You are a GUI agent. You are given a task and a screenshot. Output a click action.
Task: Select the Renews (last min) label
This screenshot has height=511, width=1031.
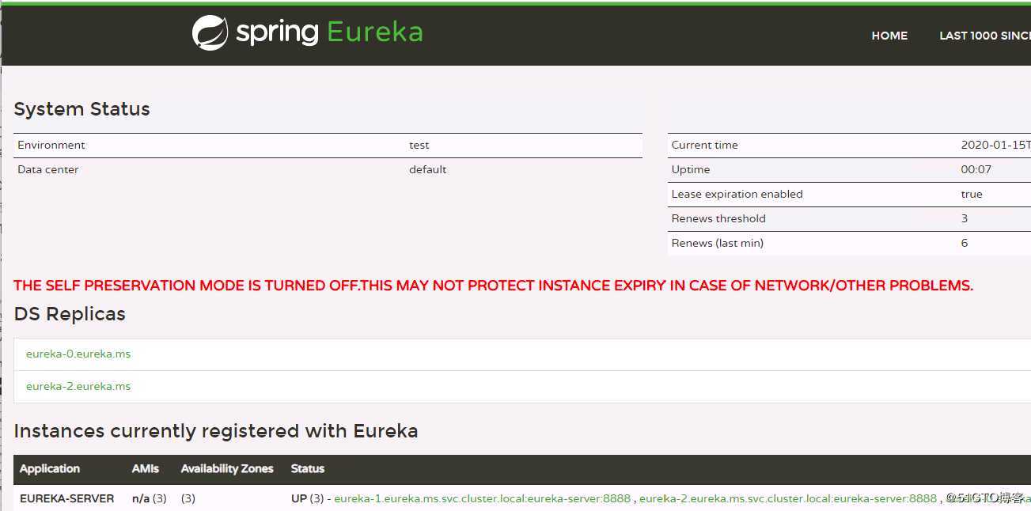coord(718,243)
